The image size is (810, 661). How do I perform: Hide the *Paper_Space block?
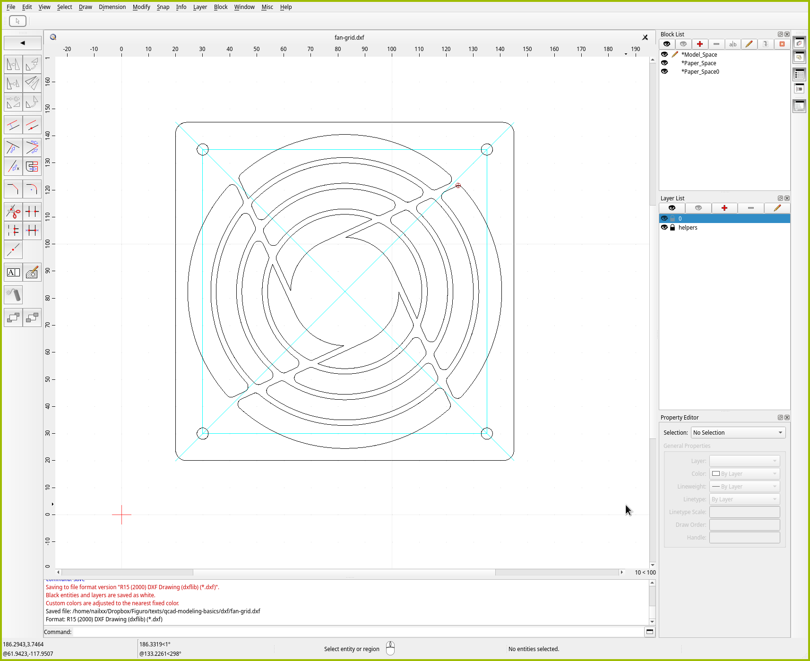pyautogui.click(x=664, y=63)
